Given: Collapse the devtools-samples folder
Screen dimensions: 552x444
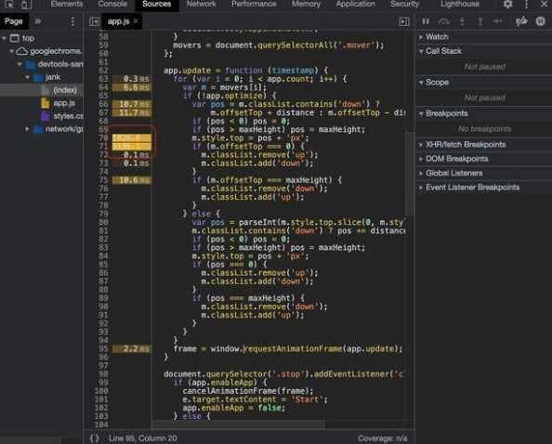Looking at the screenshot, I should [x=20, y=64].
